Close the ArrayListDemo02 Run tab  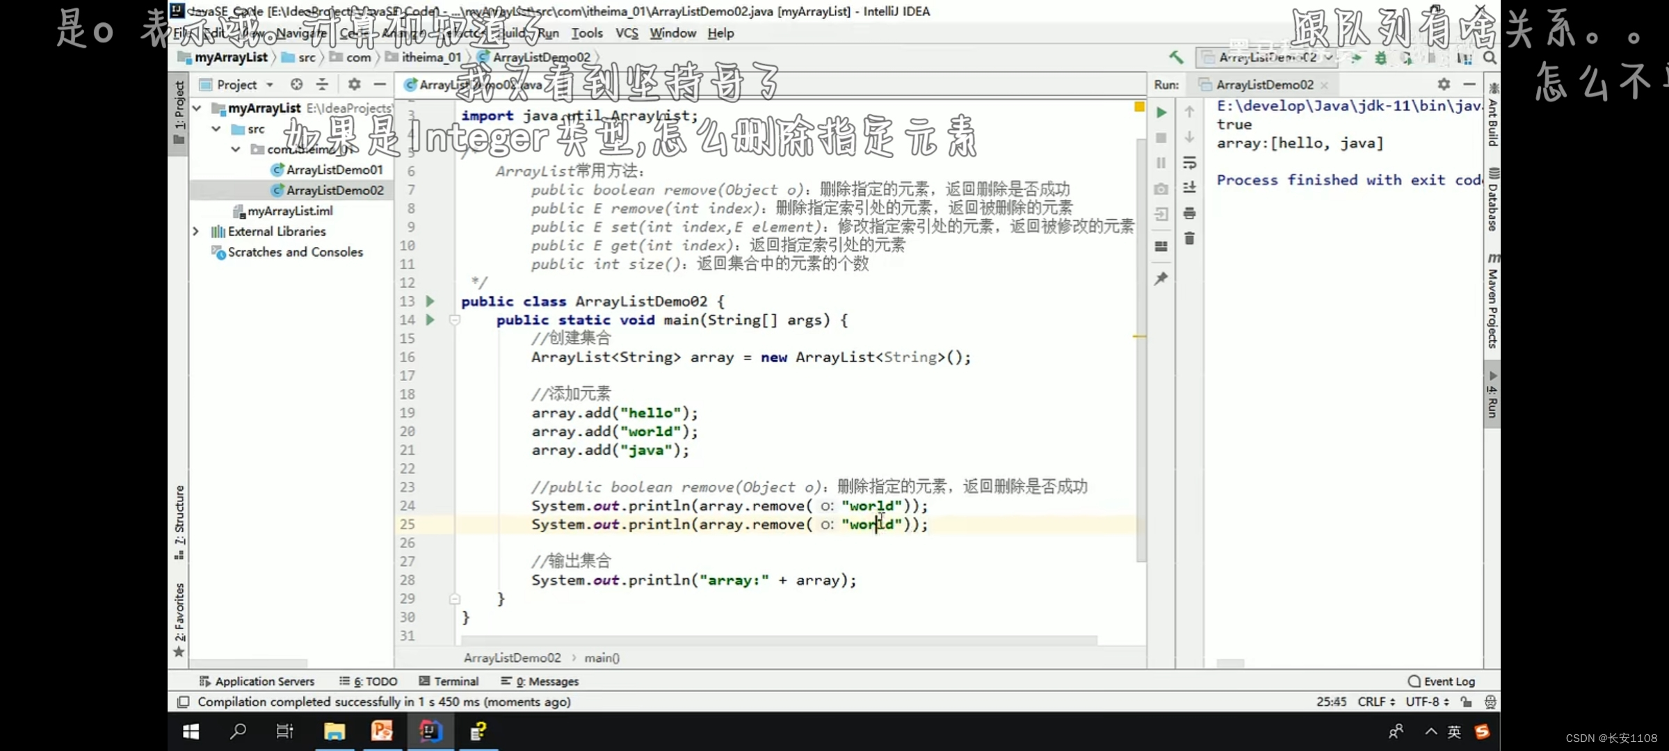(x=1324, y=85)
